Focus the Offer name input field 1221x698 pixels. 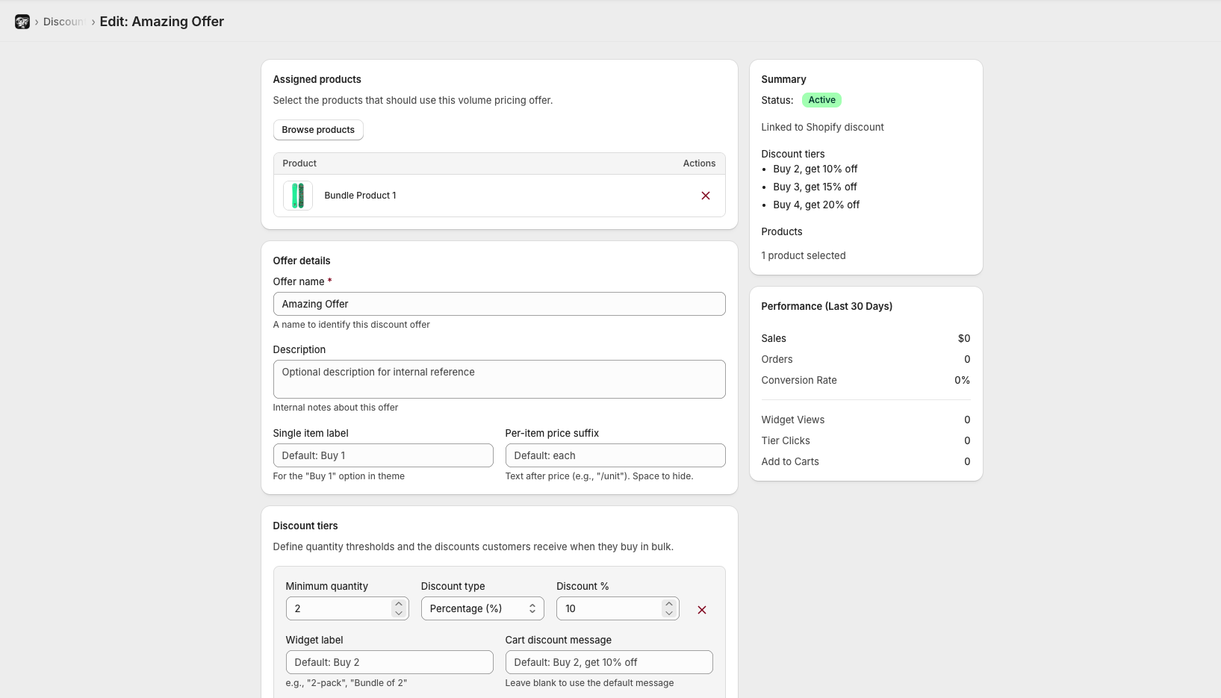(x=499, y=304)
